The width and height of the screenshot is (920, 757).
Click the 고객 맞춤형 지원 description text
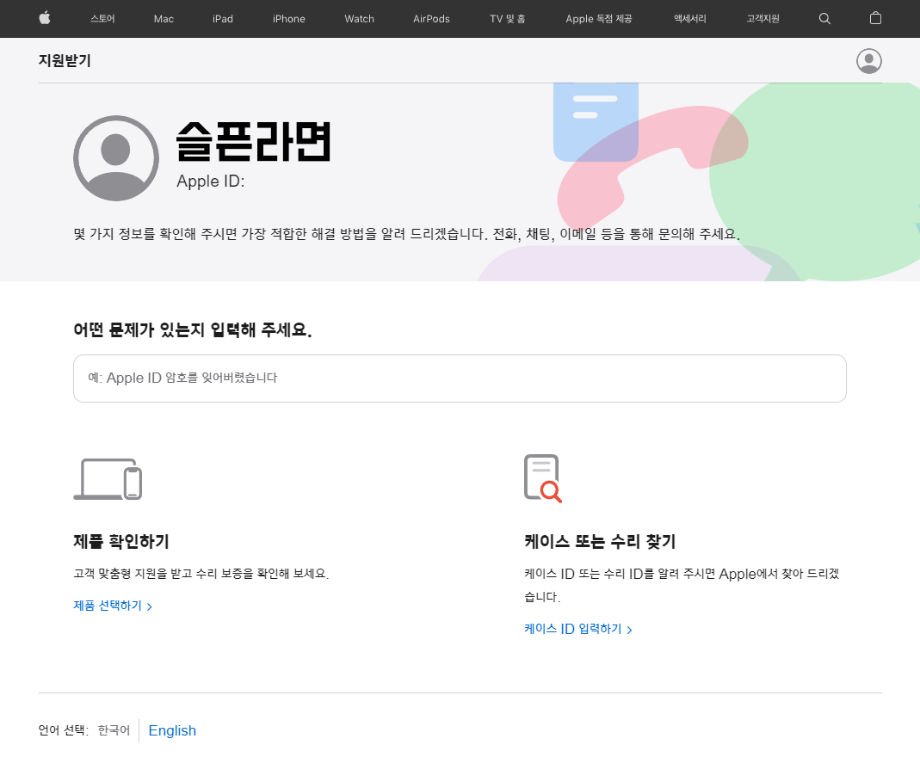coord(201,574)
